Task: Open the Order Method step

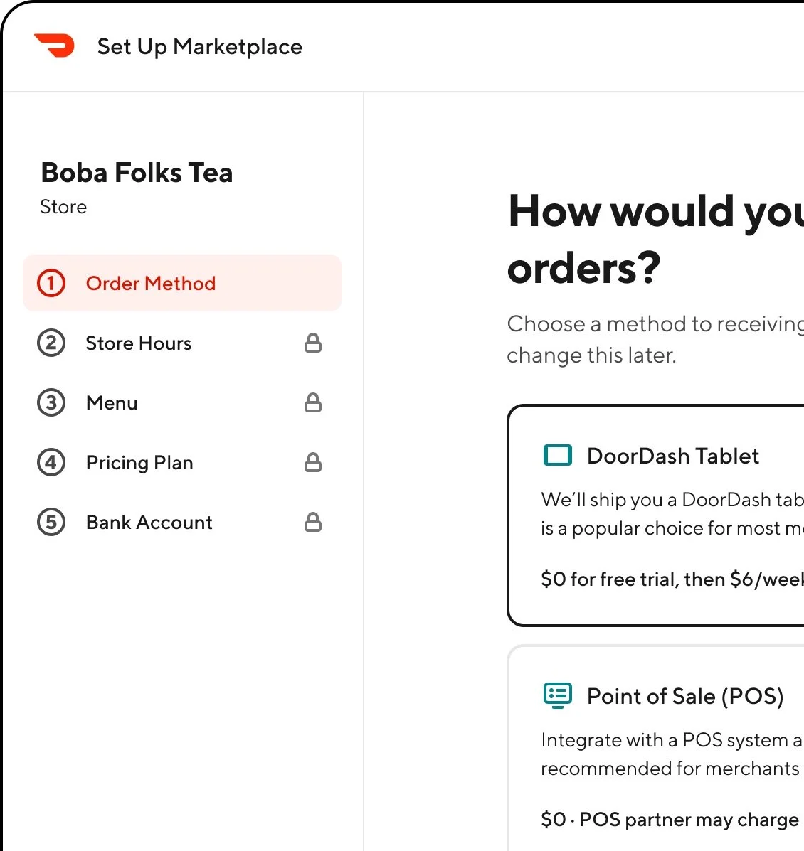Action: (x=151, y=283)
